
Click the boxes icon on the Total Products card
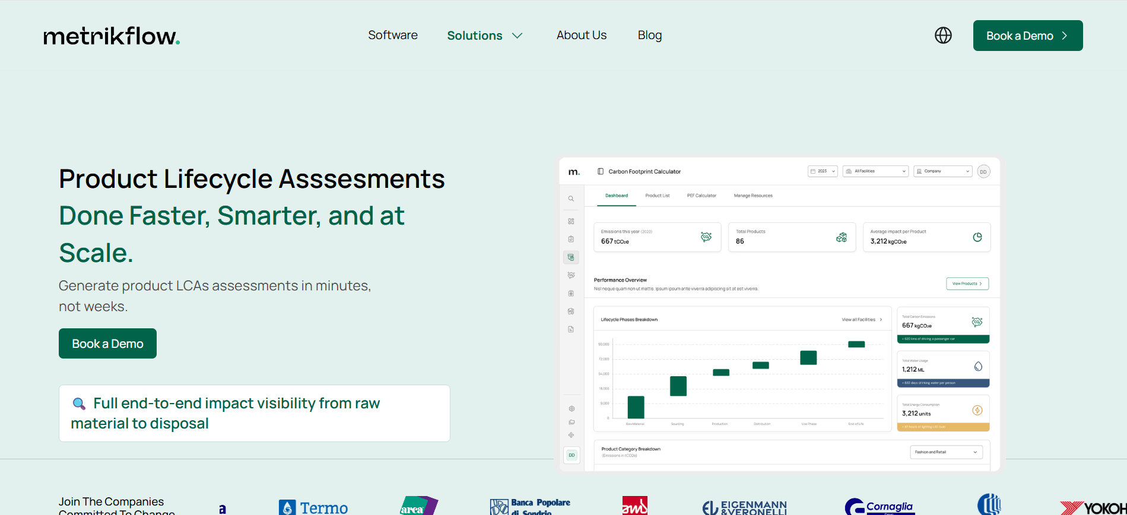point(842,237)
